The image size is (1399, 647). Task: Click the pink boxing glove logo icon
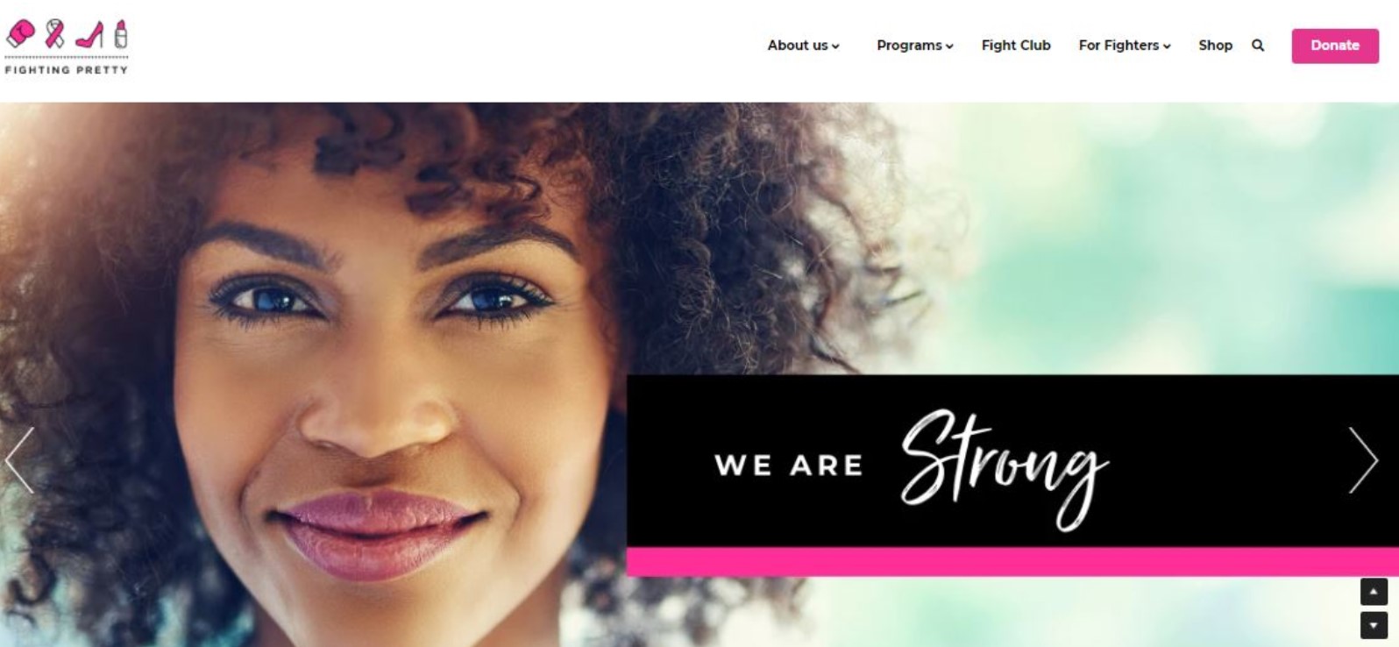tap(20, 34)
